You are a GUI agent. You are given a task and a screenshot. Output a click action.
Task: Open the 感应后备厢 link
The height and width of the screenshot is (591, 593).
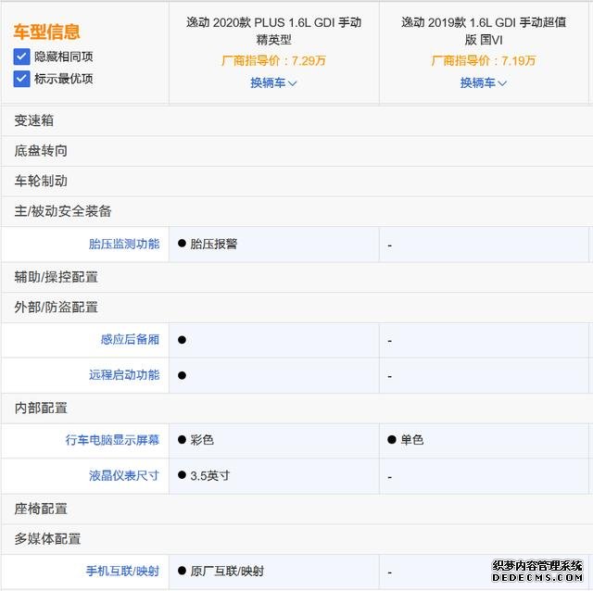(x=130, y=340)
